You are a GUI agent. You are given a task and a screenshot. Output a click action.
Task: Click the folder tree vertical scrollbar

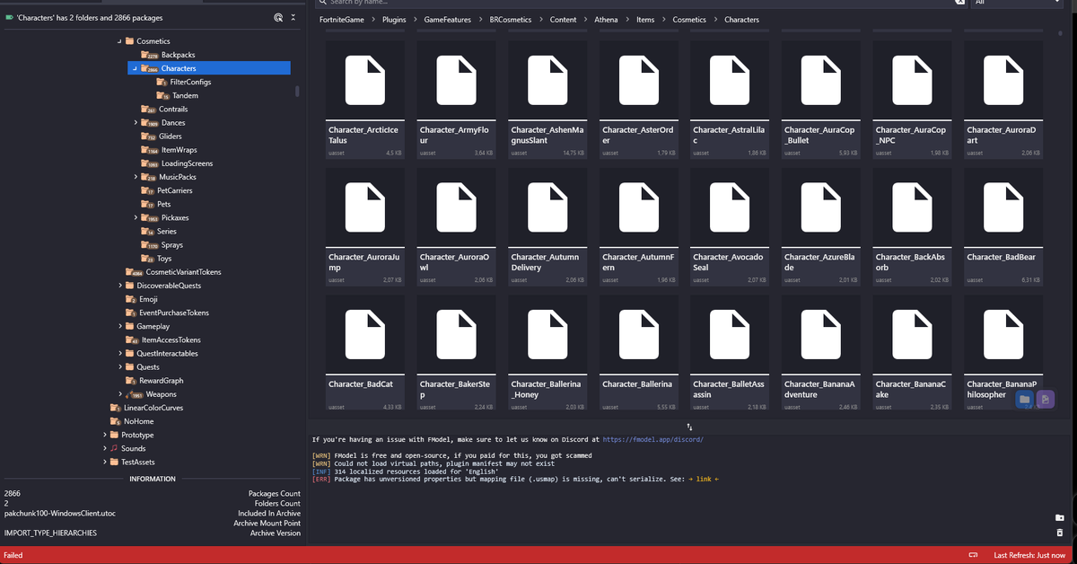click(x=297, y=91)
